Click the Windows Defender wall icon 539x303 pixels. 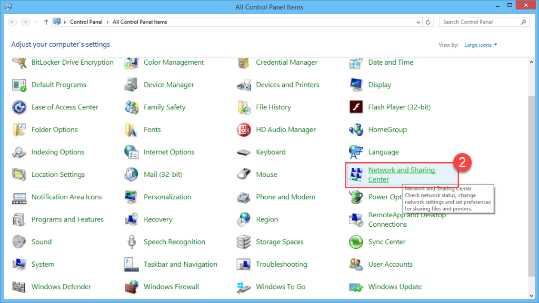click(x=19, y=287)
